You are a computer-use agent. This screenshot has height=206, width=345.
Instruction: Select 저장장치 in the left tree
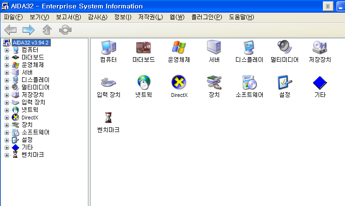point(32,95)
